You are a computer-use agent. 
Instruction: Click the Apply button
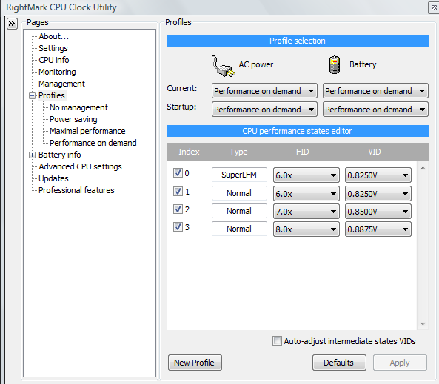400,363
